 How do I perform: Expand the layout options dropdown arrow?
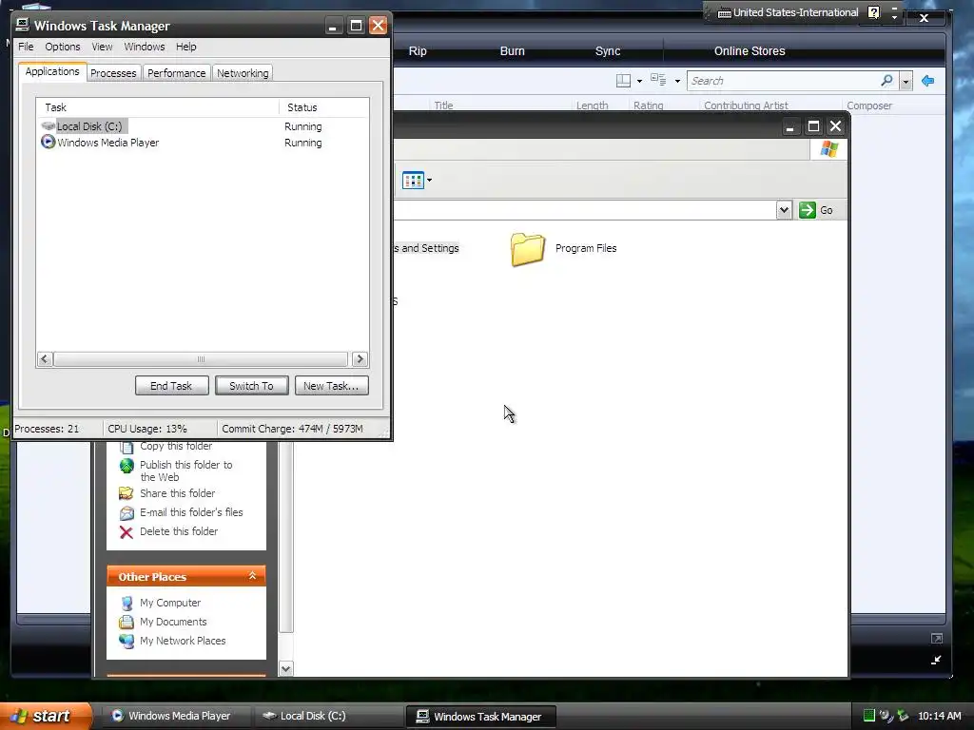click(639, 81)
